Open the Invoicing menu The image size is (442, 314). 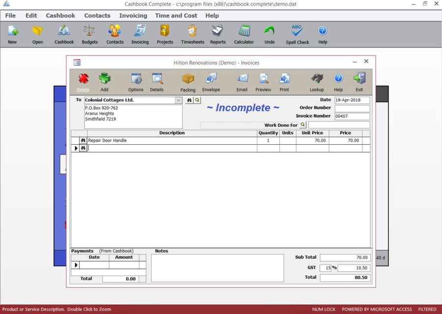133,16
